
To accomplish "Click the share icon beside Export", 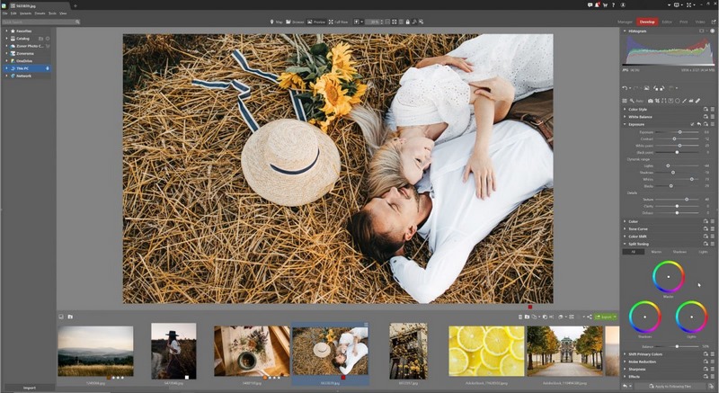I will click(x=590, y=317).
